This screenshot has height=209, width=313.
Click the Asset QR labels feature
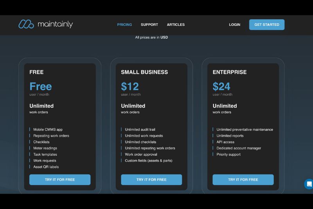tap(47, 167)
